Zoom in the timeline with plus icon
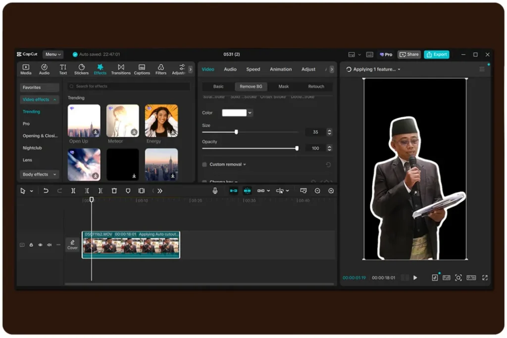The height and width of the screenshot is (338, 507). click(331, 191)
